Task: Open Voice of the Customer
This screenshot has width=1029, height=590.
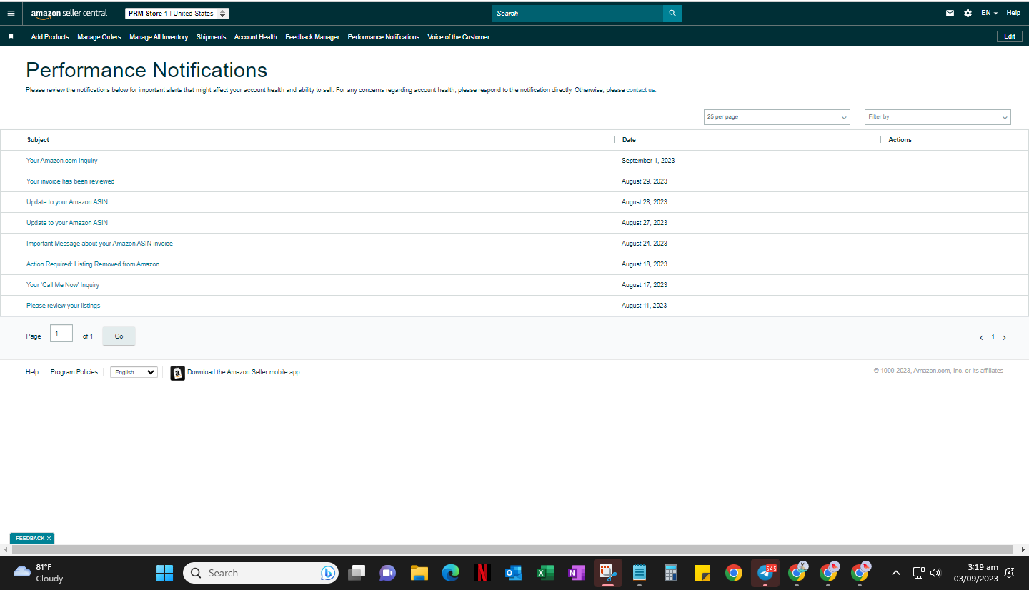Action: 459,37
